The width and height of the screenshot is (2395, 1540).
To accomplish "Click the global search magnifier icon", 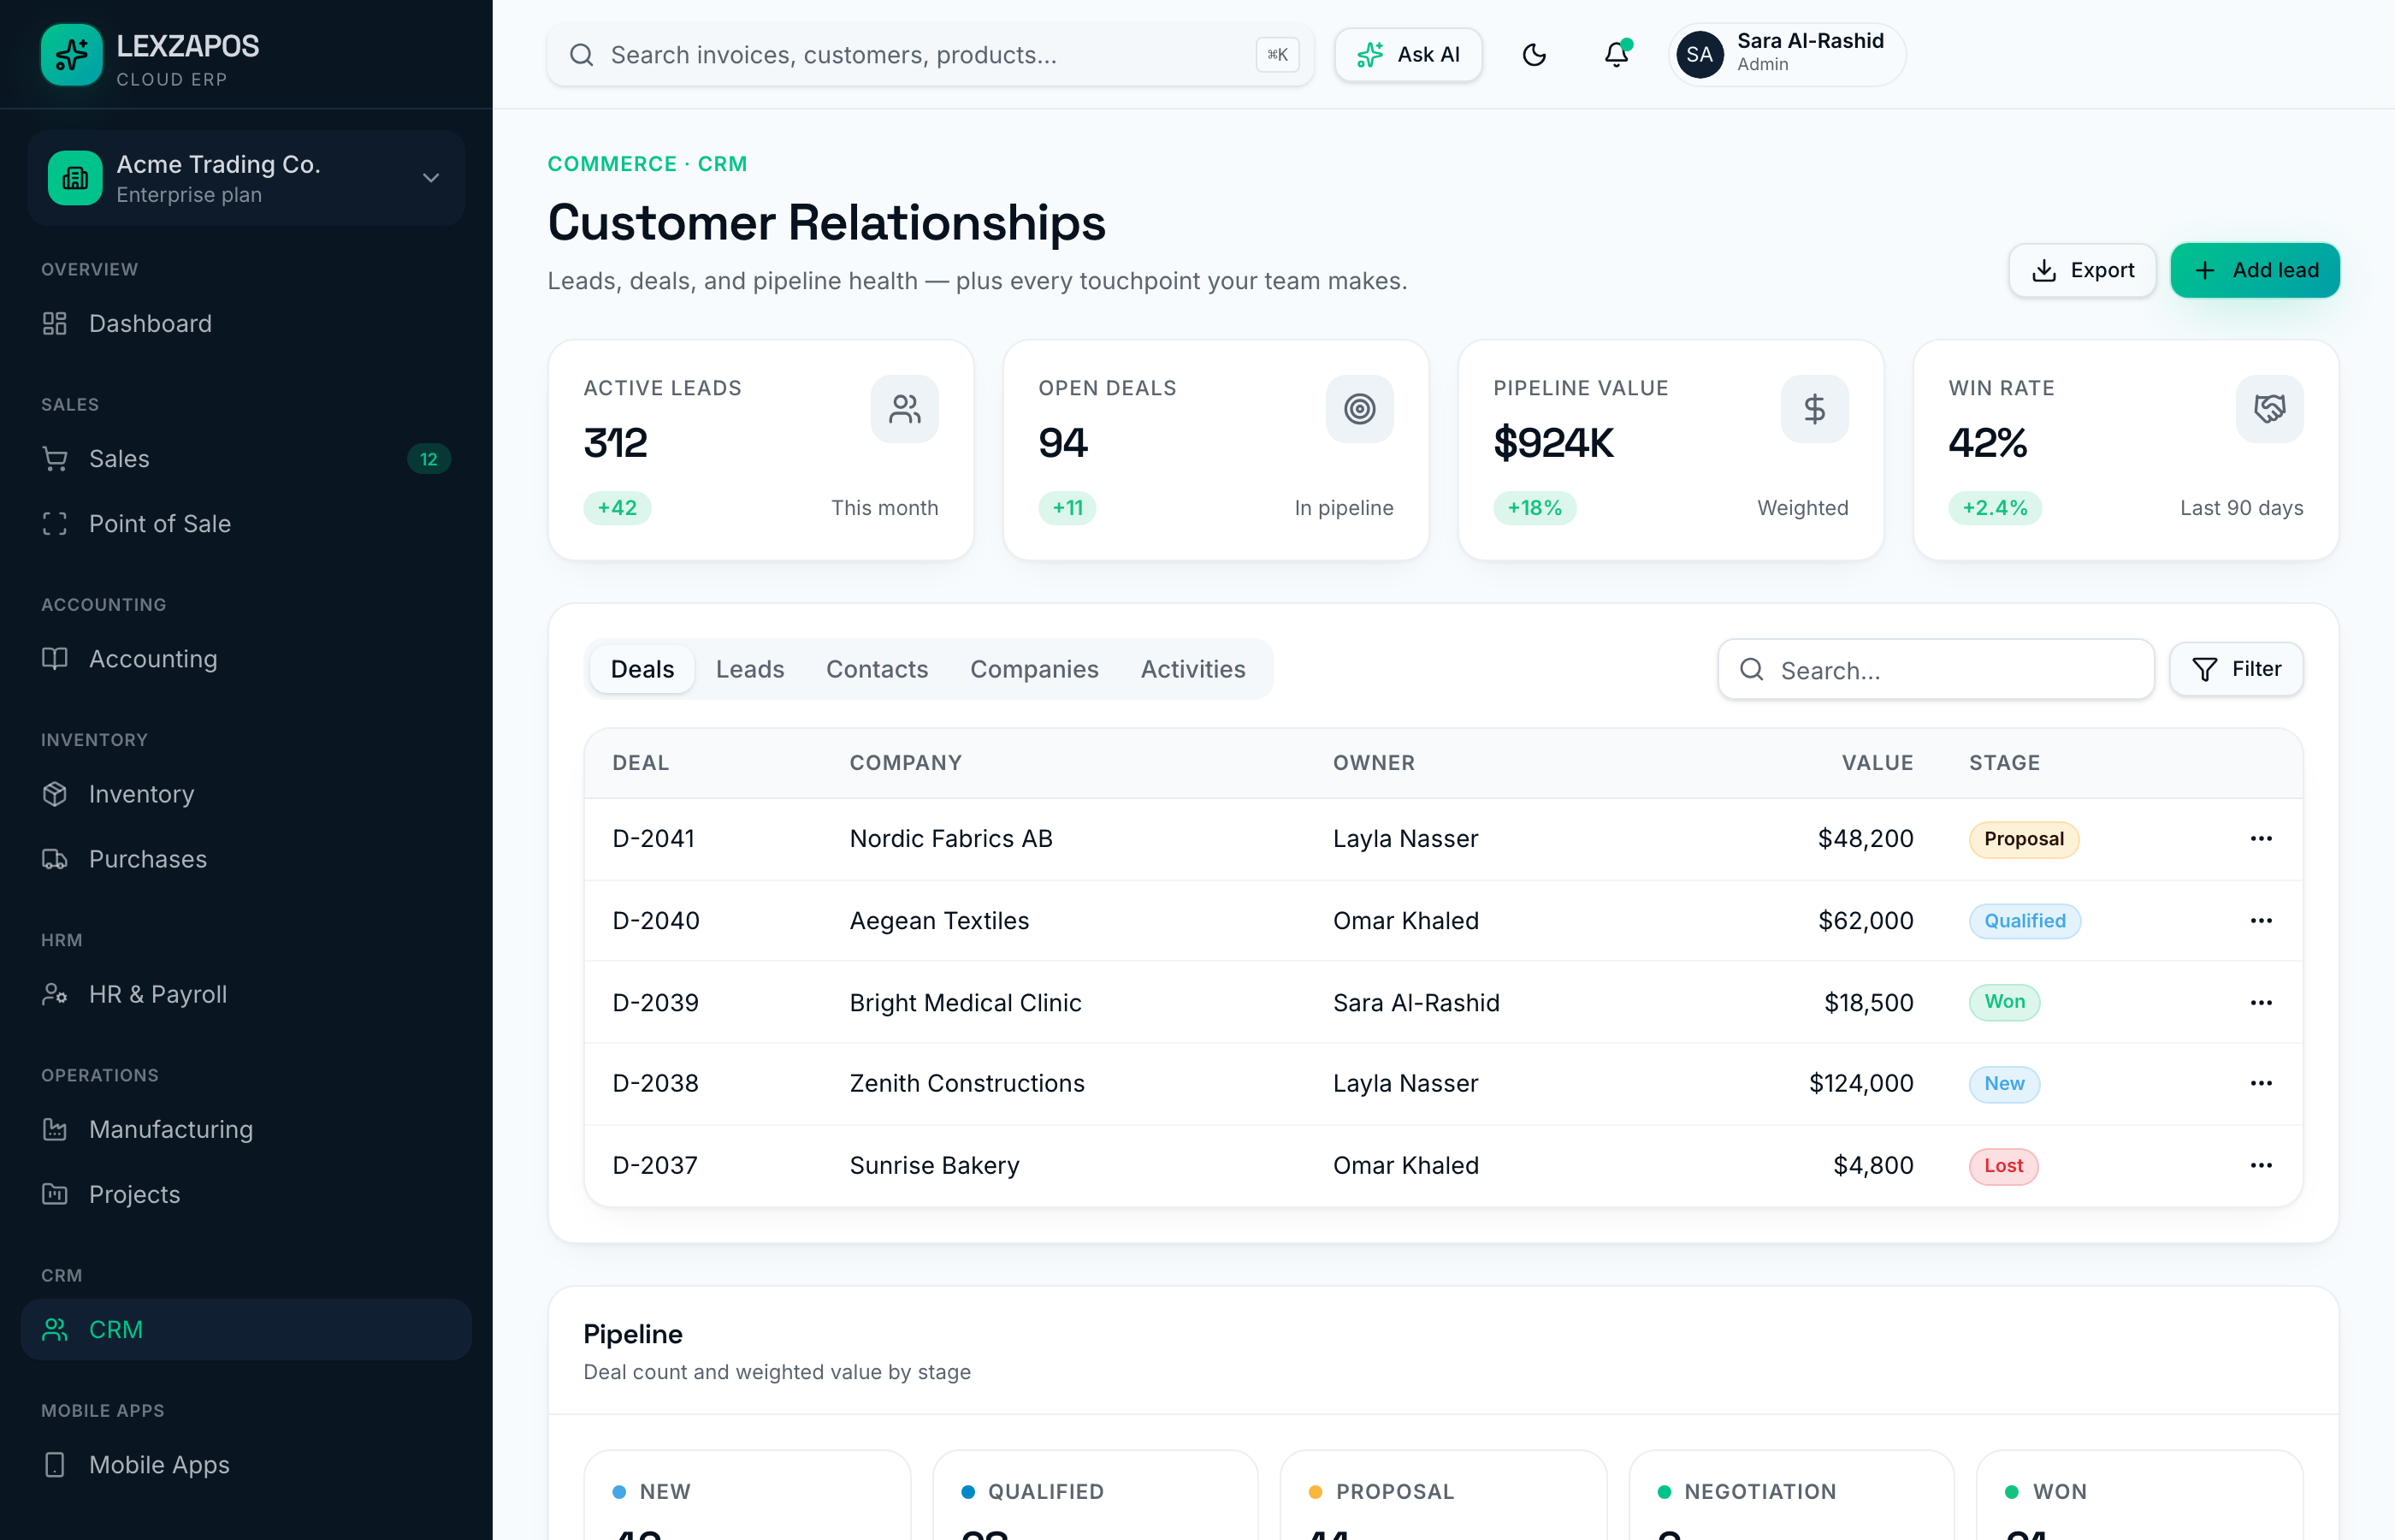I will pos(582,55).
